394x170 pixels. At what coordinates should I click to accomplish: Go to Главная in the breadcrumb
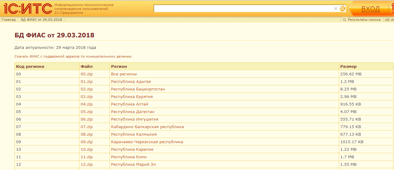click(8, 20)
